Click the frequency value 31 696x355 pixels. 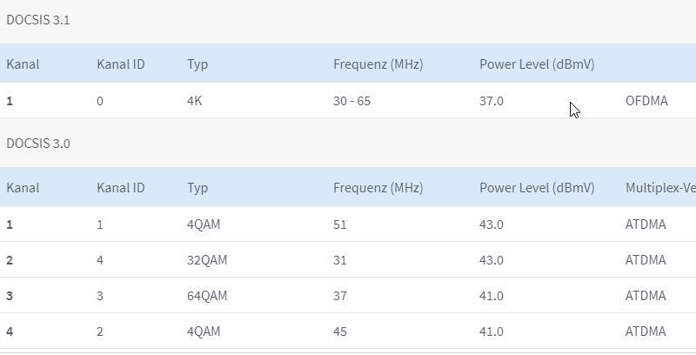339,260
